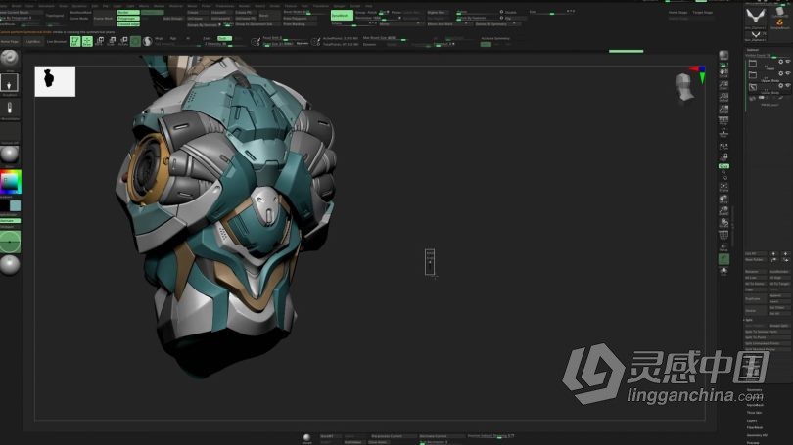The width and height of the screenshot is (793, 445).
Task: Click the green DynaMesh button
Action: [342, 15]
